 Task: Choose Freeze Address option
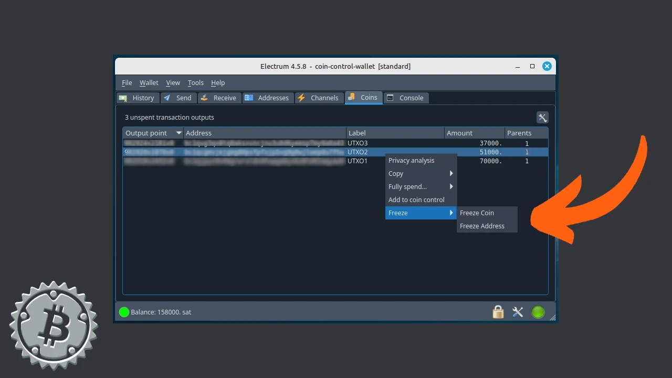coord(487,226)
